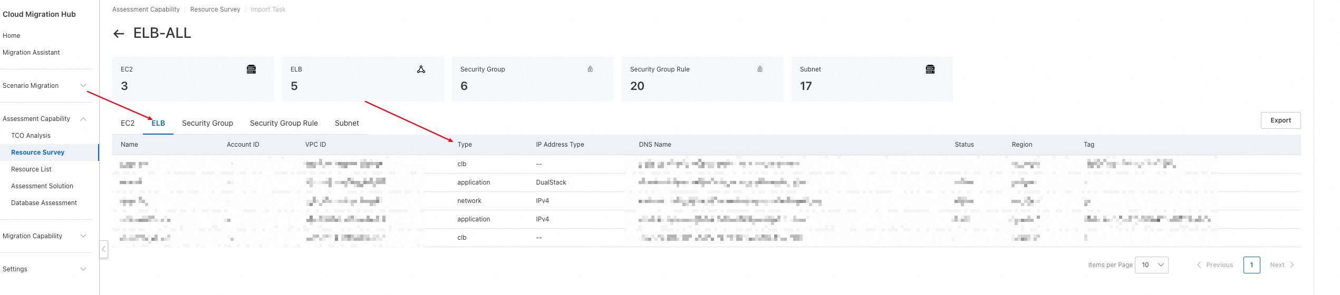Click the Resource Survey breadcrumb link
Viewport: 1340px width, 295px height.
pos(215,9)
